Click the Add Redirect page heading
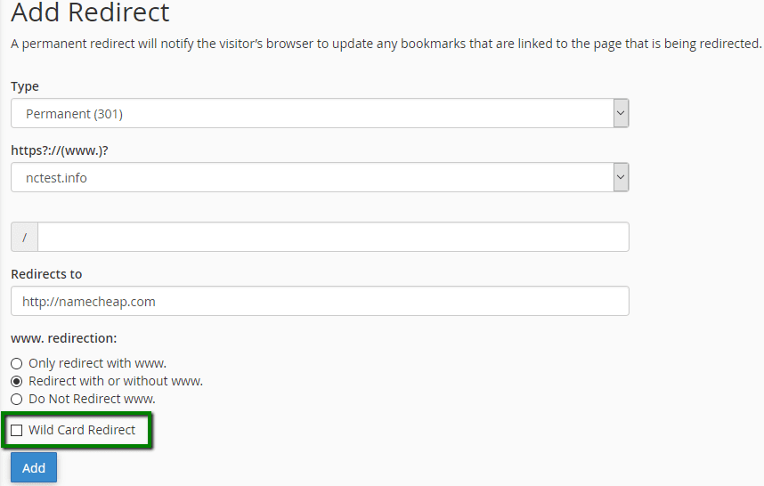The height and width of the screenshot is (486, 764). 90,12
